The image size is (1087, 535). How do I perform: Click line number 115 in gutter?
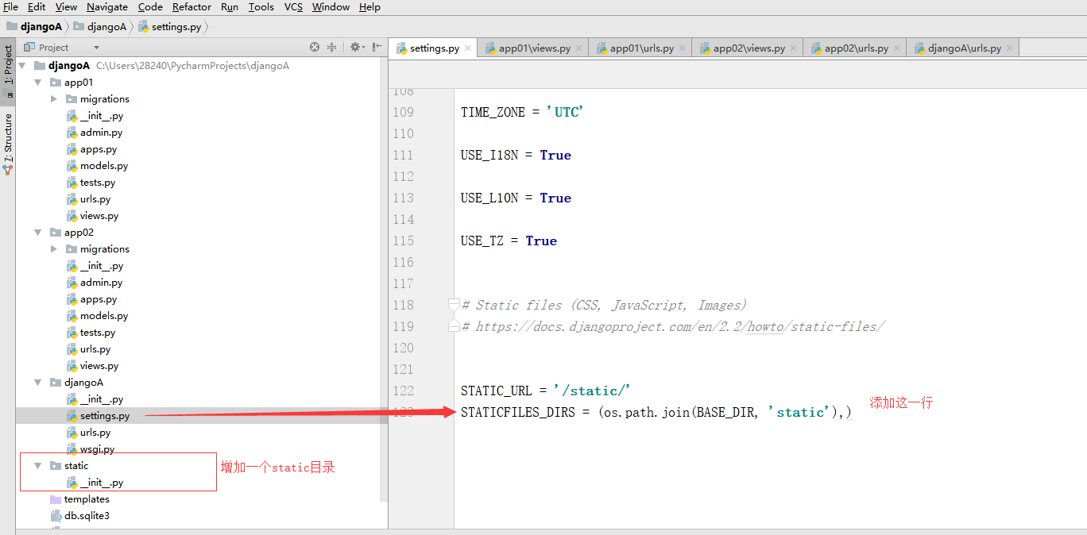[404, 241]
